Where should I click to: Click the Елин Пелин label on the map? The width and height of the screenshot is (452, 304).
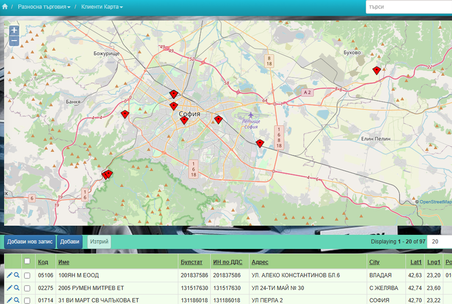tap(376, 139)
